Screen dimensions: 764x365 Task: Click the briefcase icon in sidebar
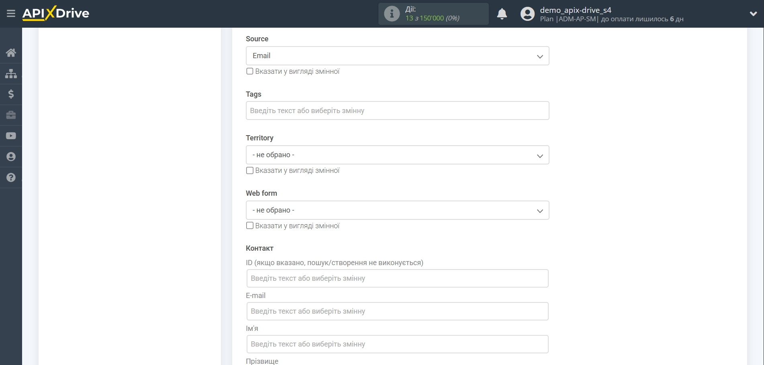click(x=11, y=115)
